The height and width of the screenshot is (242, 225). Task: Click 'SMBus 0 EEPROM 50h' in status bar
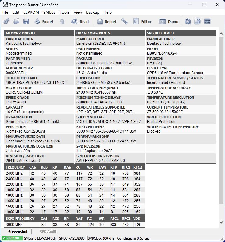40,238
